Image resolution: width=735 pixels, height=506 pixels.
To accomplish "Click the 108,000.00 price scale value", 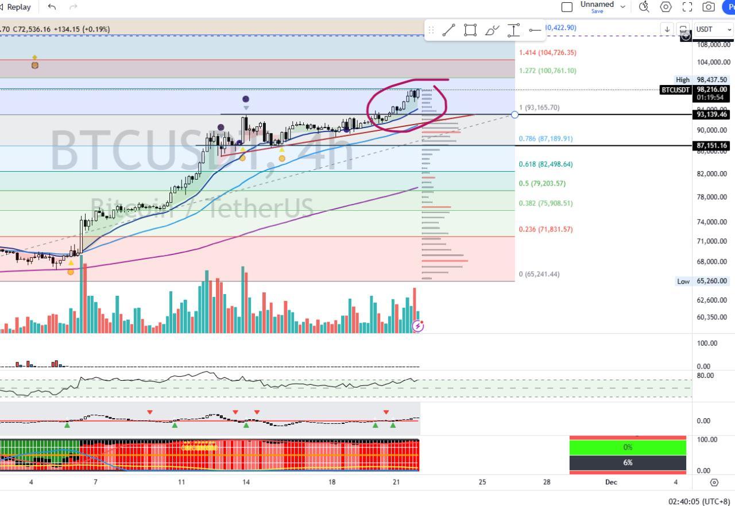I will [714, 45].
